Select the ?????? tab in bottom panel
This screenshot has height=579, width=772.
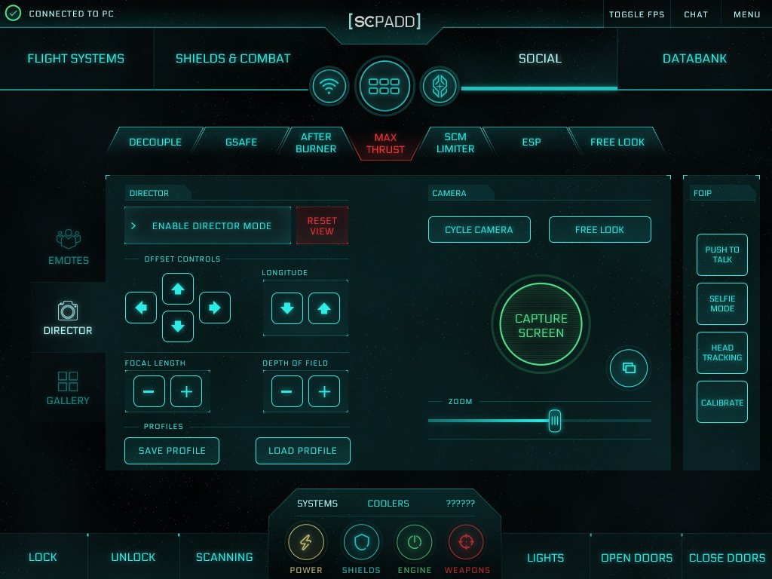(461, 503)
